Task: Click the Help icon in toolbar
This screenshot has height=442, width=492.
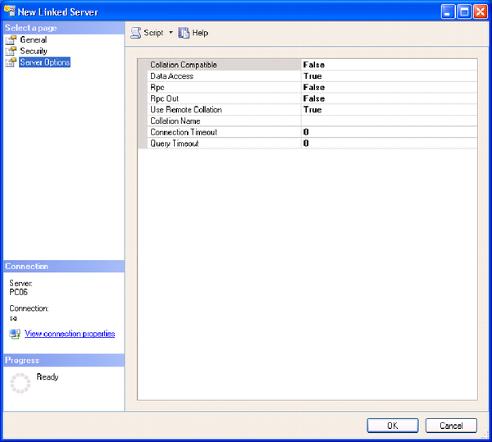Action: coord(184,33)
